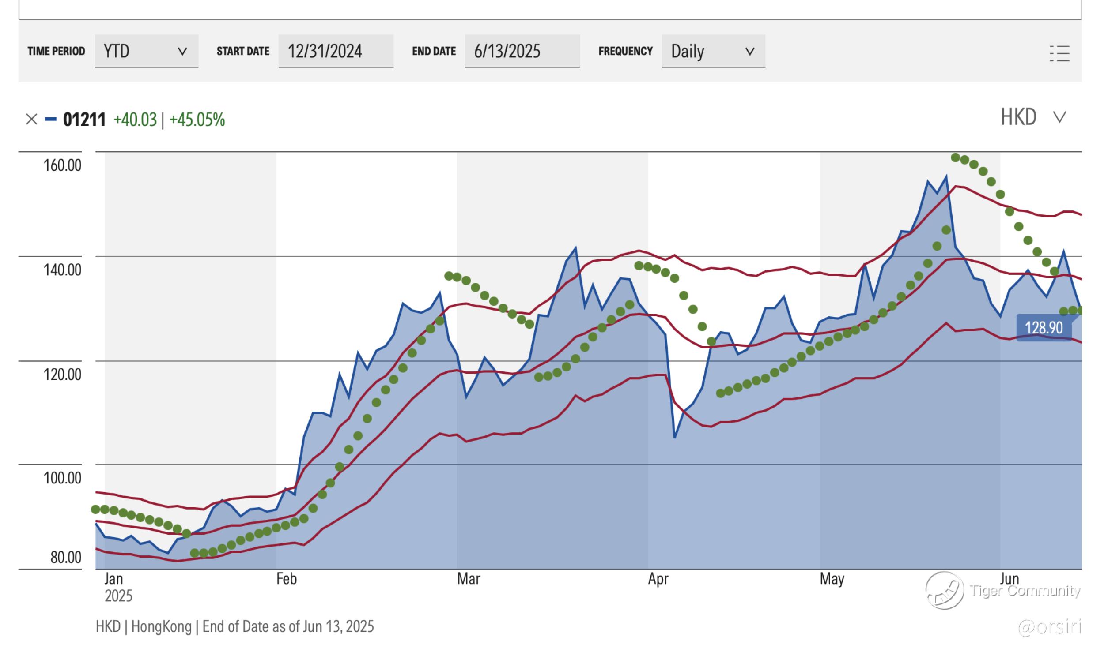
Task: Click the @orsiri watermark handle
Action: point(1049,626)
